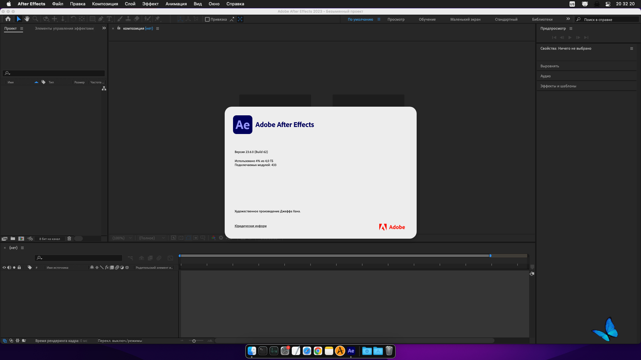Select the Type text tool

click(x=109, y=19)
